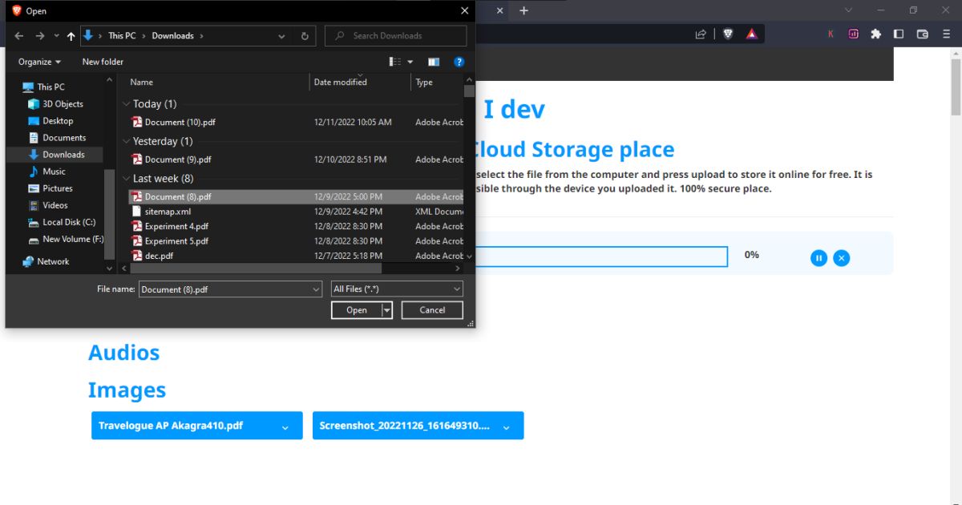Open Brave Wallet icon

923,34
